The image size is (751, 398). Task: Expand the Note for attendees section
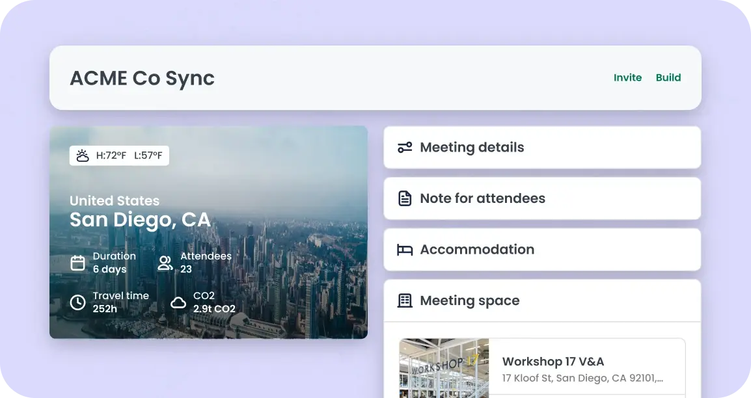coord(541,198)
